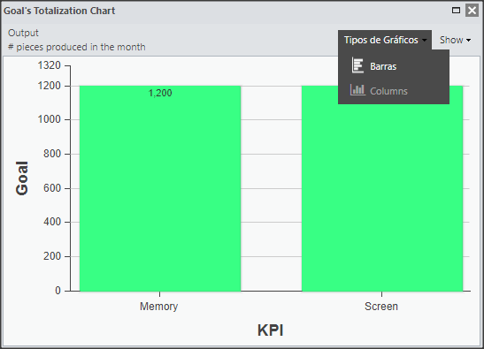Click the Memory axis label

coord(159,307)
